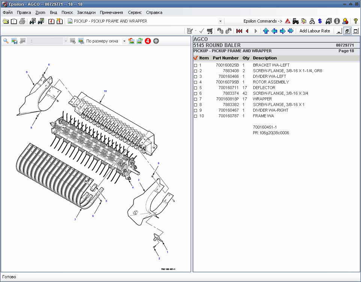Open dropdown arrow next to notes icon

[196, 31]
